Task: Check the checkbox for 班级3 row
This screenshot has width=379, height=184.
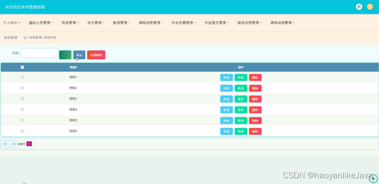Action: pos(22,99)
